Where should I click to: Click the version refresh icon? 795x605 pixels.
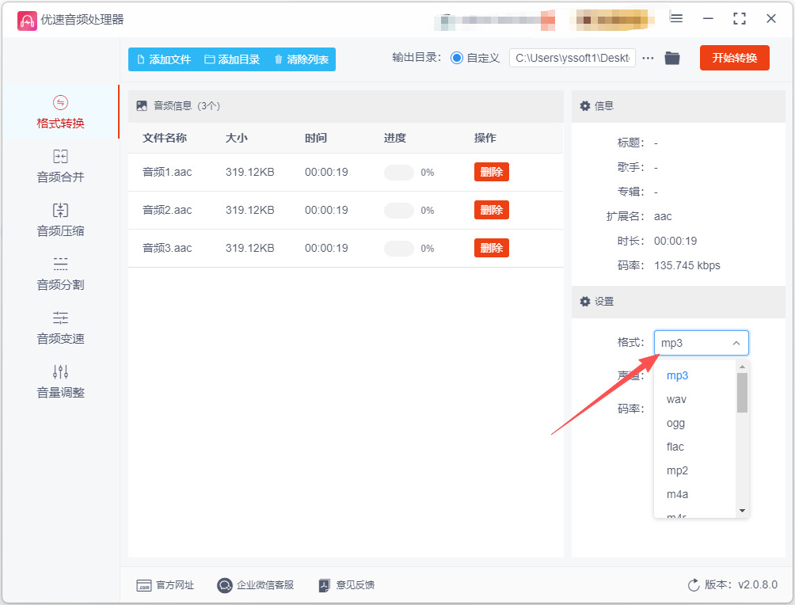pos(694,584)
